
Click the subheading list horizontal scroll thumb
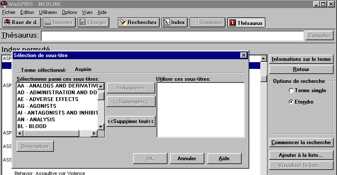[51, 134]
